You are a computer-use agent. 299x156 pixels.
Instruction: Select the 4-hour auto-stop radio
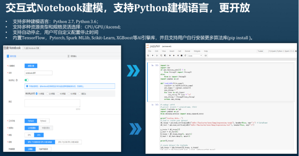pyautogui.click(x=58, y=94)
